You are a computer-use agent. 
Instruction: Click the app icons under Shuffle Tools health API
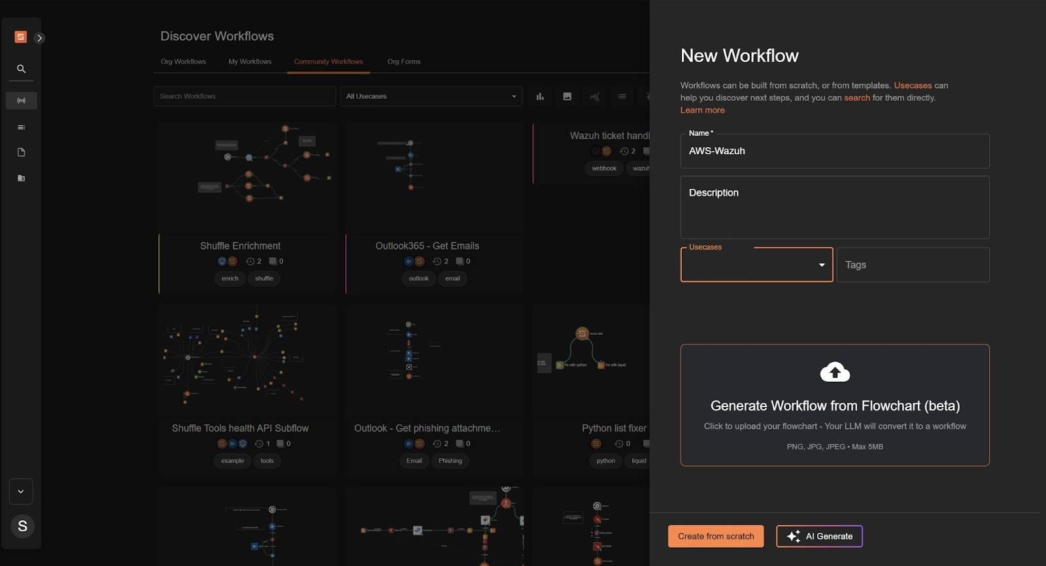pyautogui.click(x=232, y=444)
